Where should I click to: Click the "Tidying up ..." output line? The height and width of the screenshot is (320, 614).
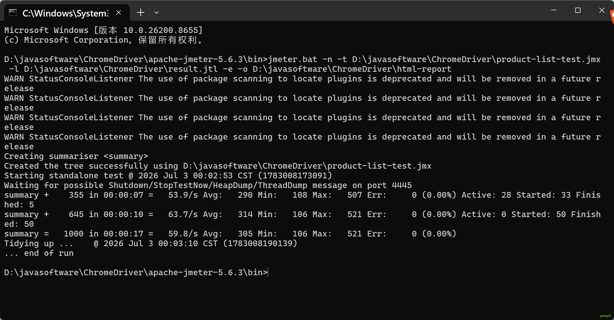[151, 244]
